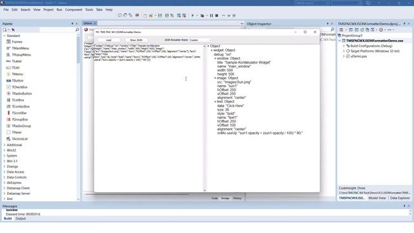Switch to the Code tab below editor
414x233 pixels.
point(214,198)
